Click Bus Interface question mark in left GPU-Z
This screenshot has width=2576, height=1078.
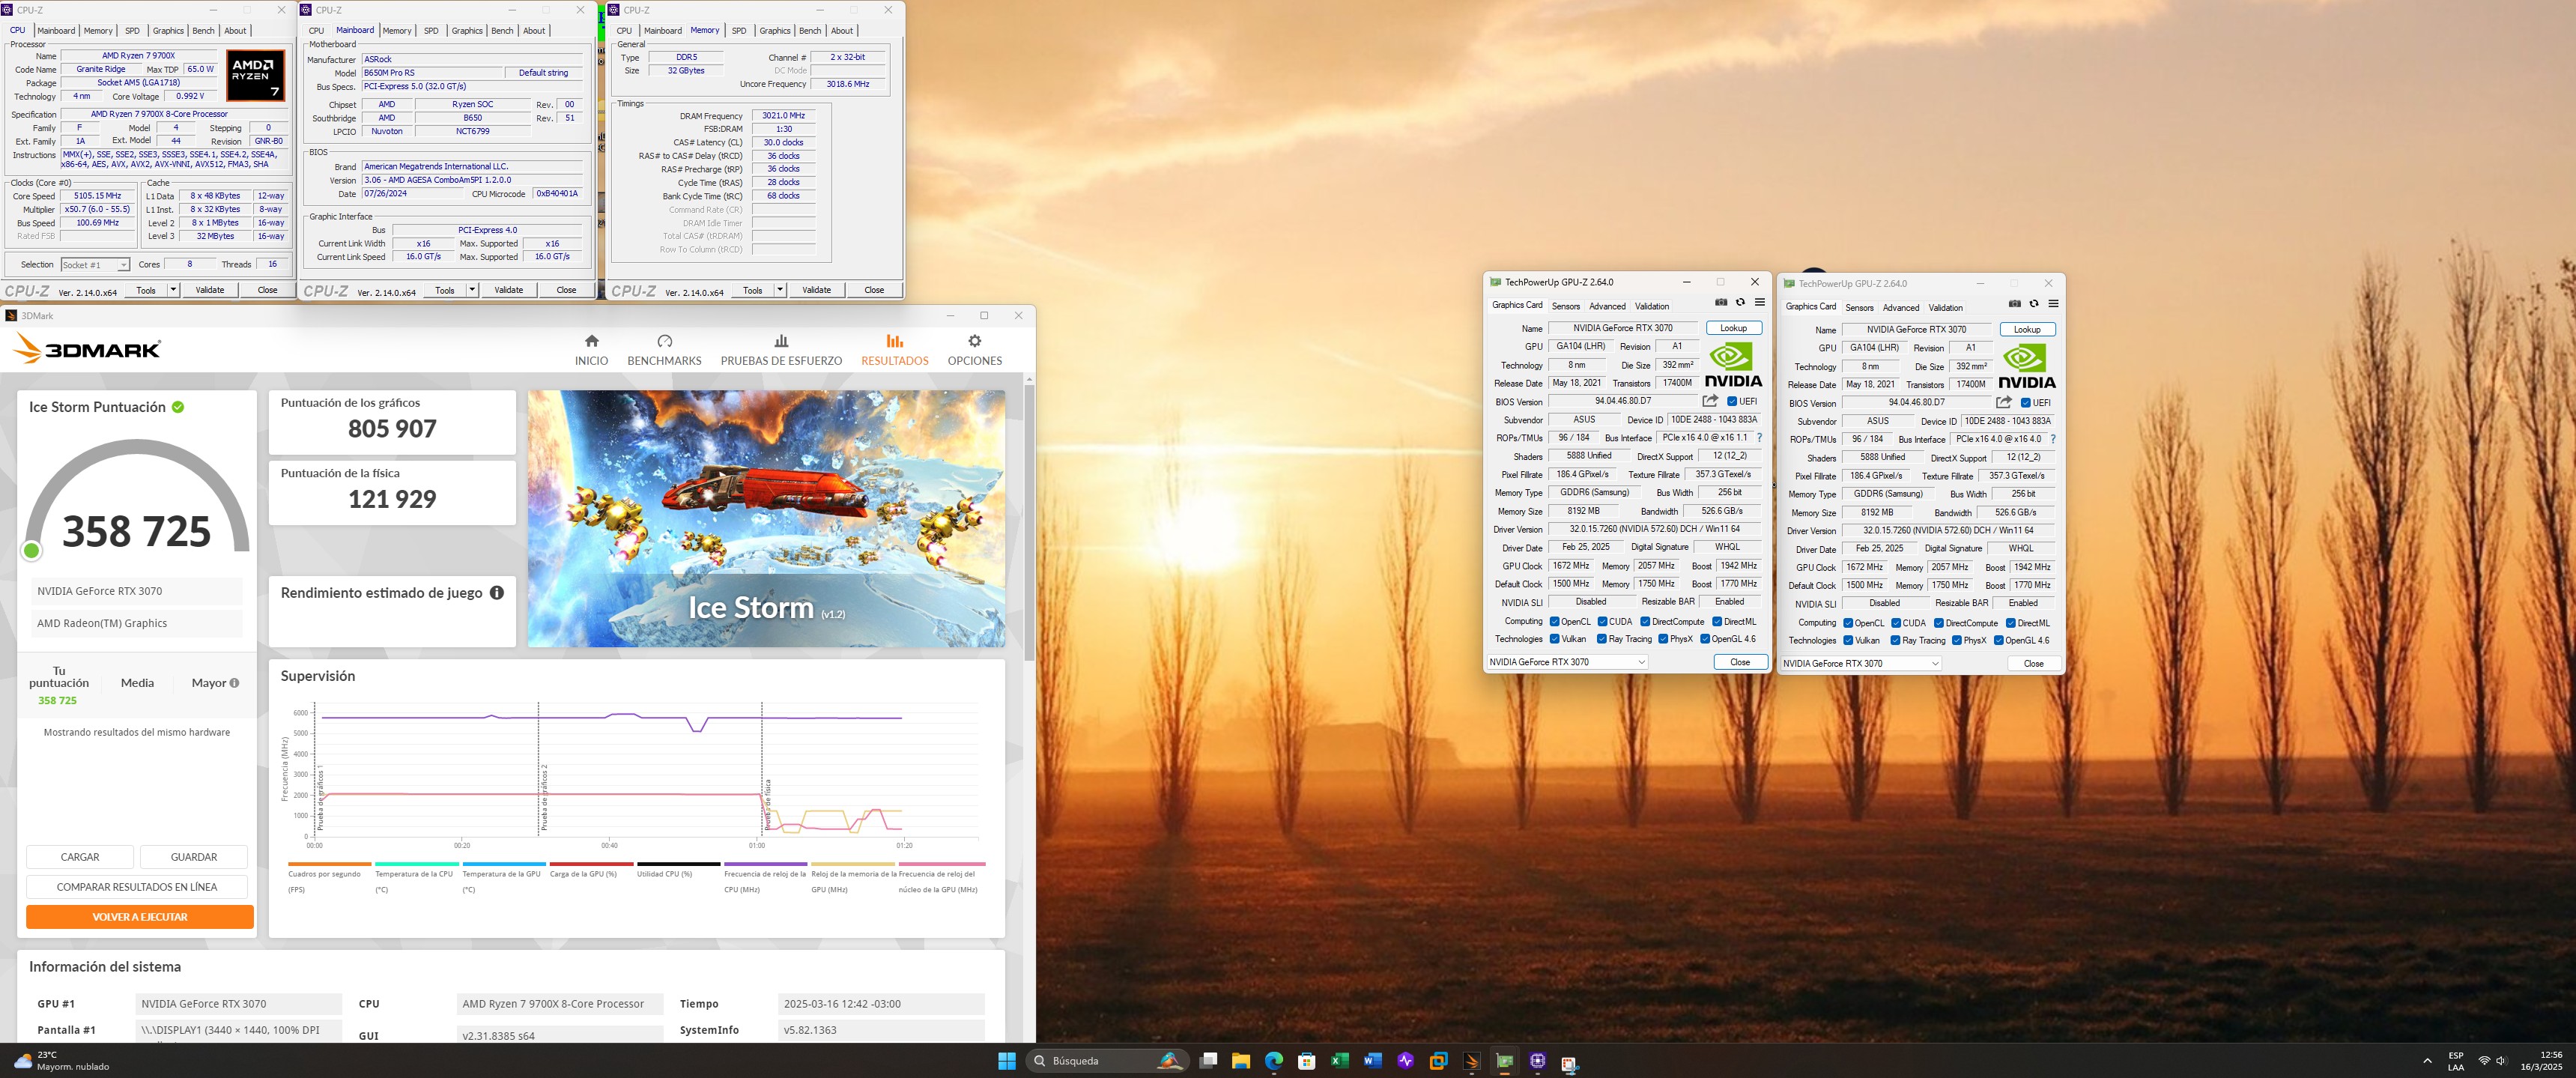1759,438
